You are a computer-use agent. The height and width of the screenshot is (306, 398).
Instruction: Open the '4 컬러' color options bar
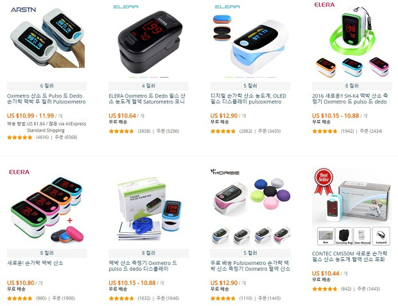pyautogui.click(x=149, y=86)
